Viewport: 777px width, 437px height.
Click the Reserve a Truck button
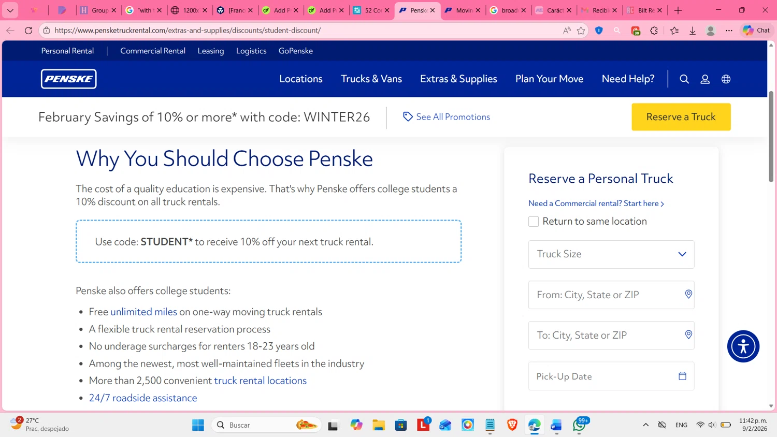681,117
